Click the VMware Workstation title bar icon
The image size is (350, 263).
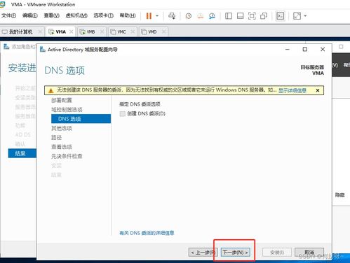pyautogui.click(x=2, y=4)
